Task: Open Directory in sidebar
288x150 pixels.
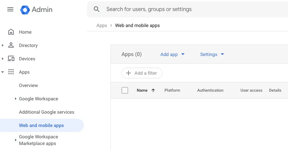Action: (28, 45)
